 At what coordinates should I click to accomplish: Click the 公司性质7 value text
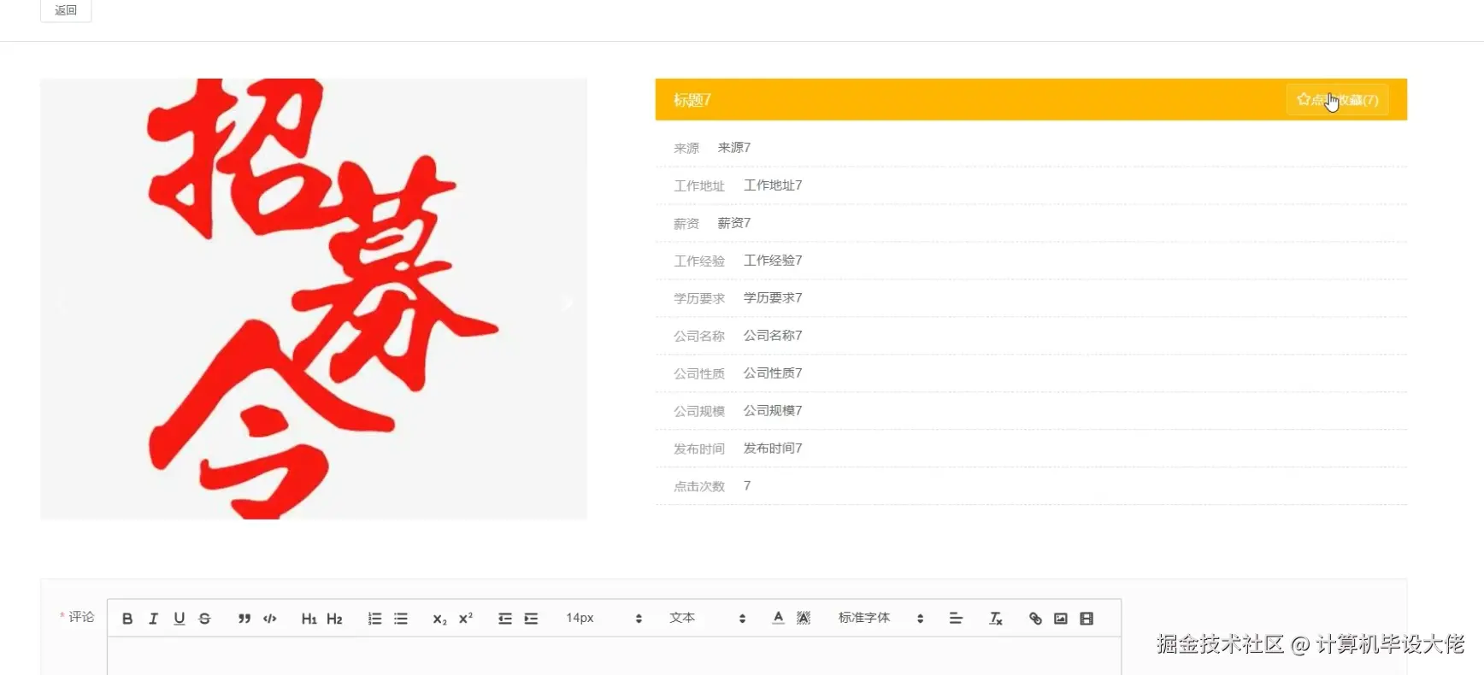(x=773, y=373)
